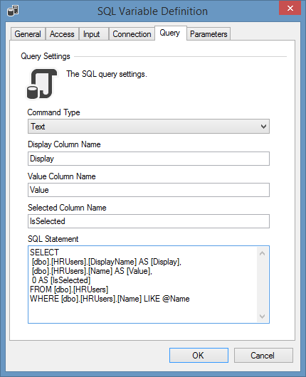This screenshot has height=377, width=306.
Task: Focus the Value Column Name field
Action: (149, 190)
